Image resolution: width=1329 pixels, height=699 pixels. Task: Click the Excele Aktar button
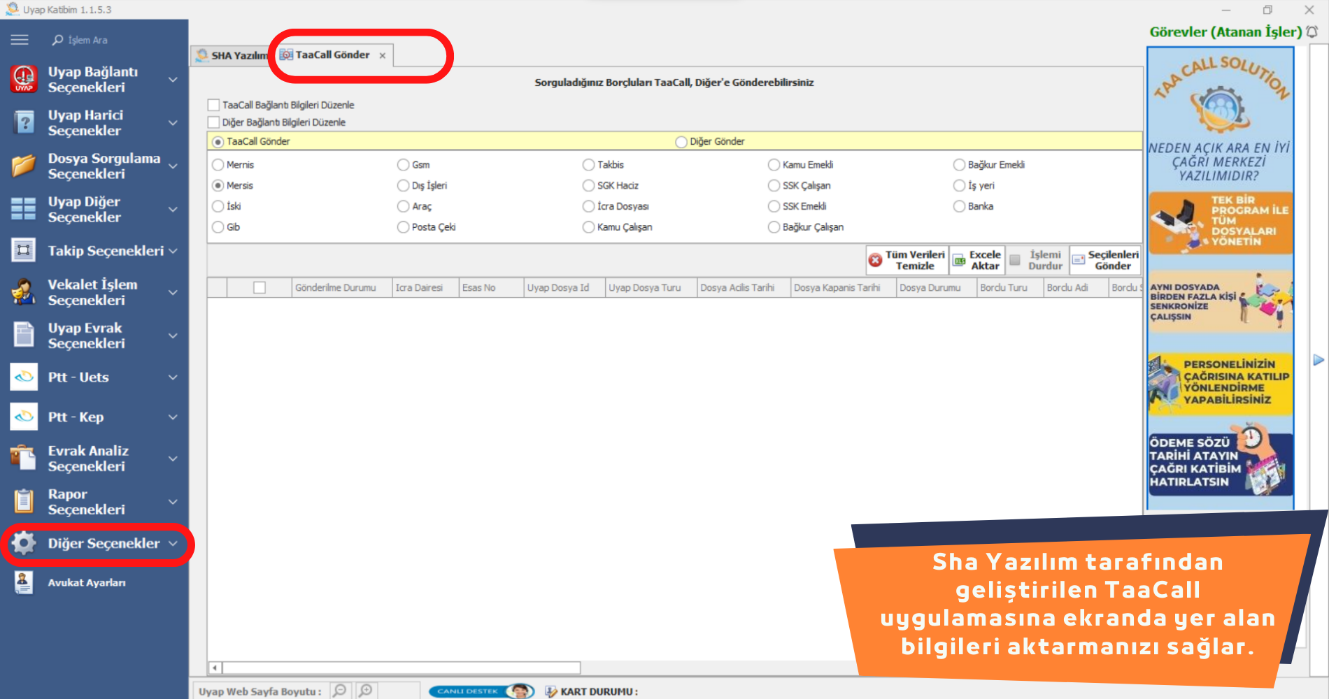click(x=977, y=260)
